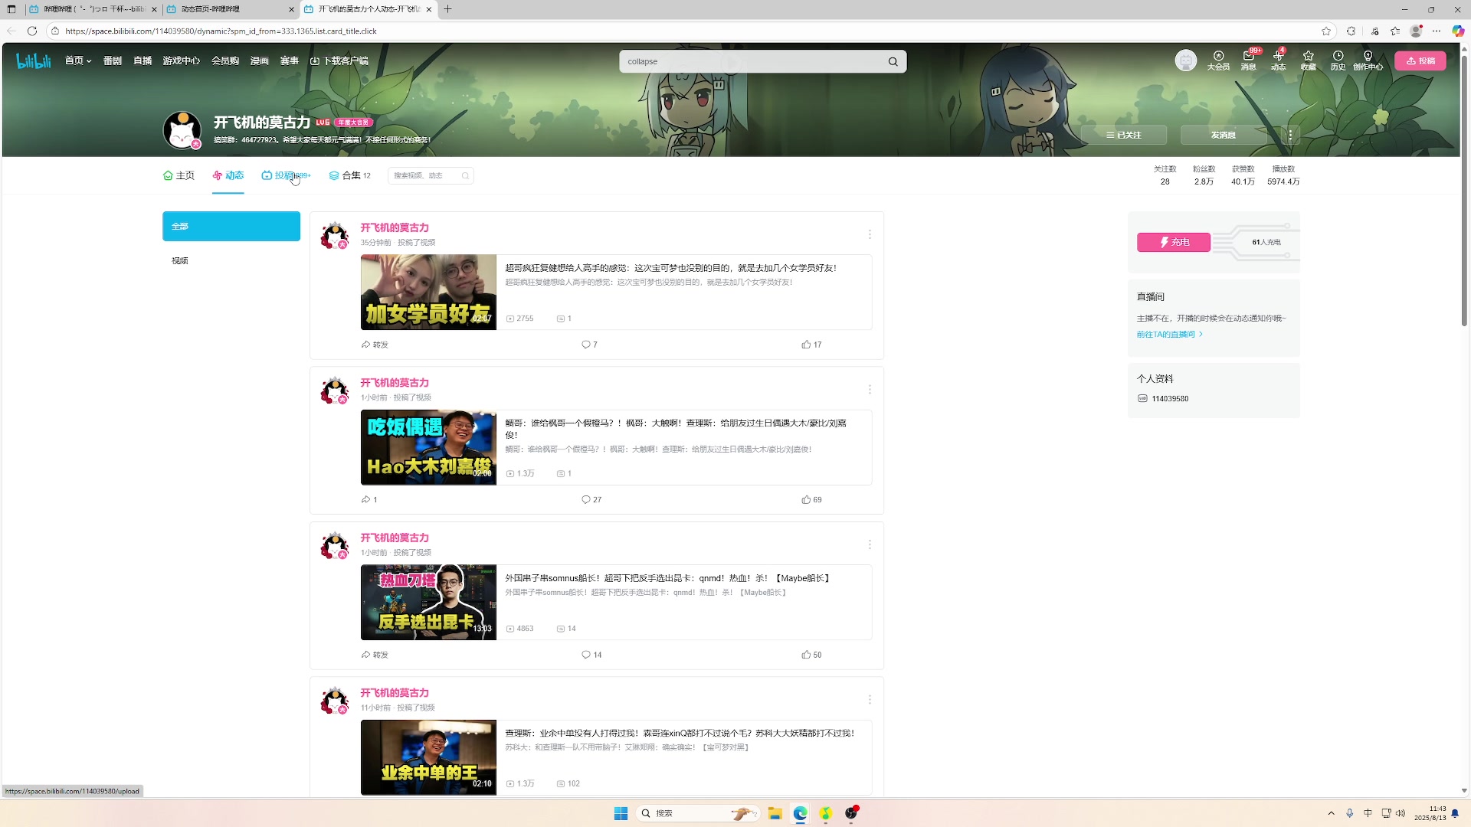Close the 动态首页 browser tab

291,9
